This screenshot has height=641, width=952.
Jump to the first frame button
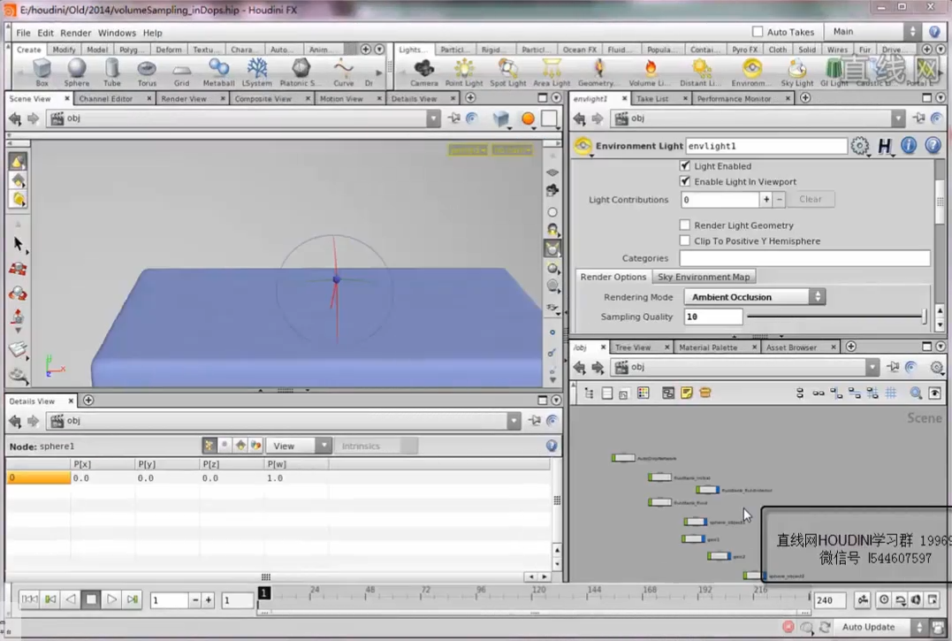pyautogui.click(x=28, y=599)
